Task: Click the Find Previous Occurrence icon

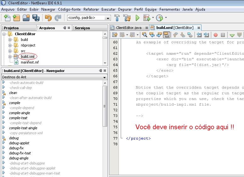Action: click(x=152, y=35)
